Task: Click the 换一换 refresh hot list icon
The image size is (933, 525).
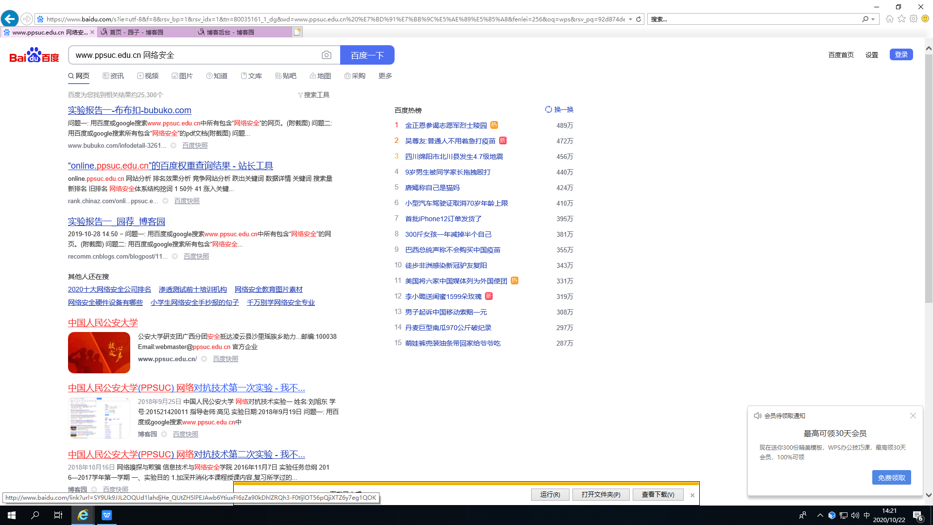Action: tap(549, 109)
